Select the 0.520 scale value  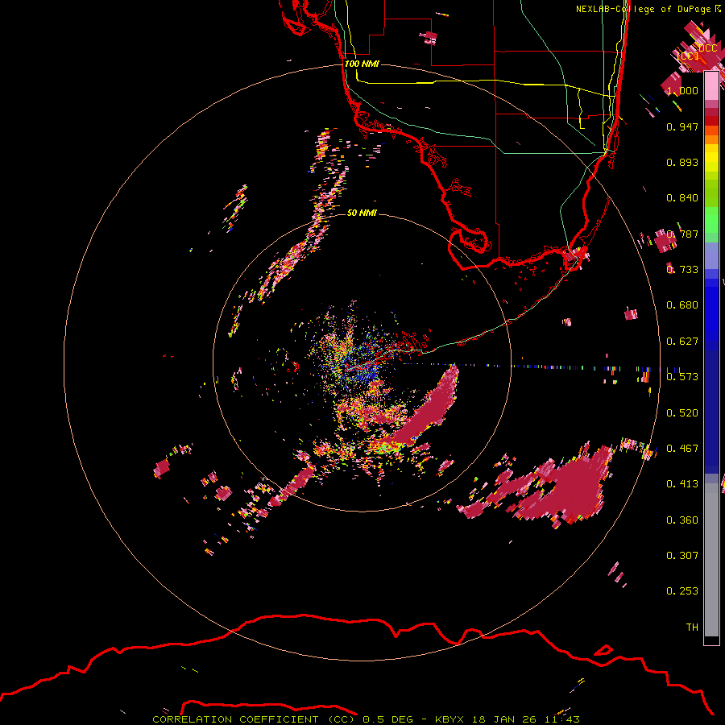coord(682,413)
